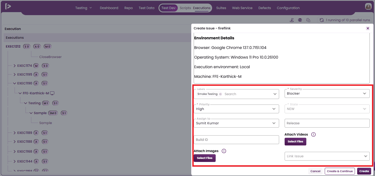Click the info icon beside Attach Videos
This screenshot has height=176, width=375.
[313, 134]
